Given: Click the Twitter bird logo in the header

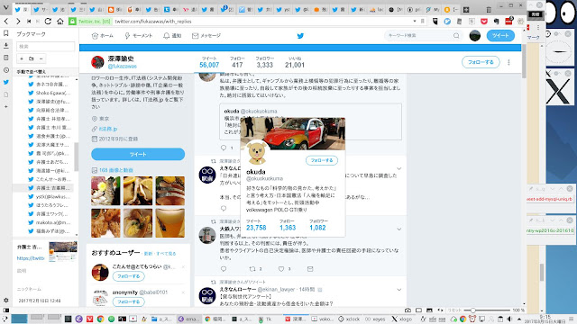Looking at the screenshot, I should 300,36.
